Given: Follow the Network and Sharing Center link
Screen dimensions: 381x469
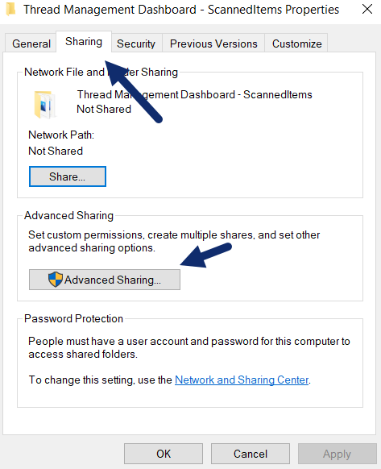Looking at the screenshot, I should point(242,380).
